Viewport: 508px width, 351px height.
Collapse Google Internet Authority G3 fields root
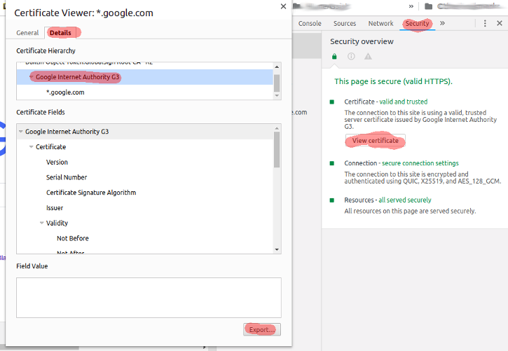point(21,132)
